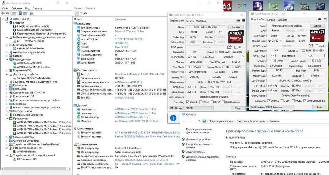Image resolution: width=329 pixels, height=175 pixels.
Task: Collapse the Процессоры node in Device Manager
Action: [7, 119]
